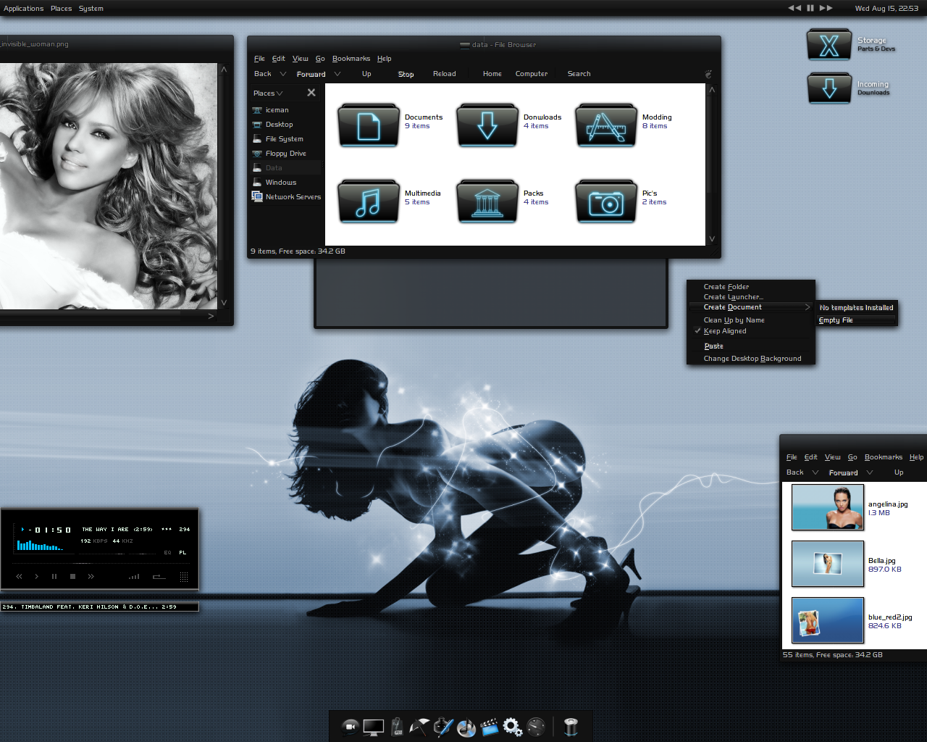
Task: Click the Computer toolbar button
Action: (531, 74)
